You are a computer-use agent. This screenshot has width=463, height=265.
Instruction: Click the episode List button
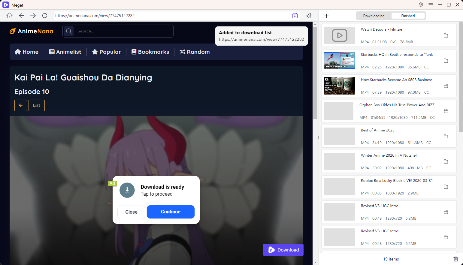tap(37, 105)
